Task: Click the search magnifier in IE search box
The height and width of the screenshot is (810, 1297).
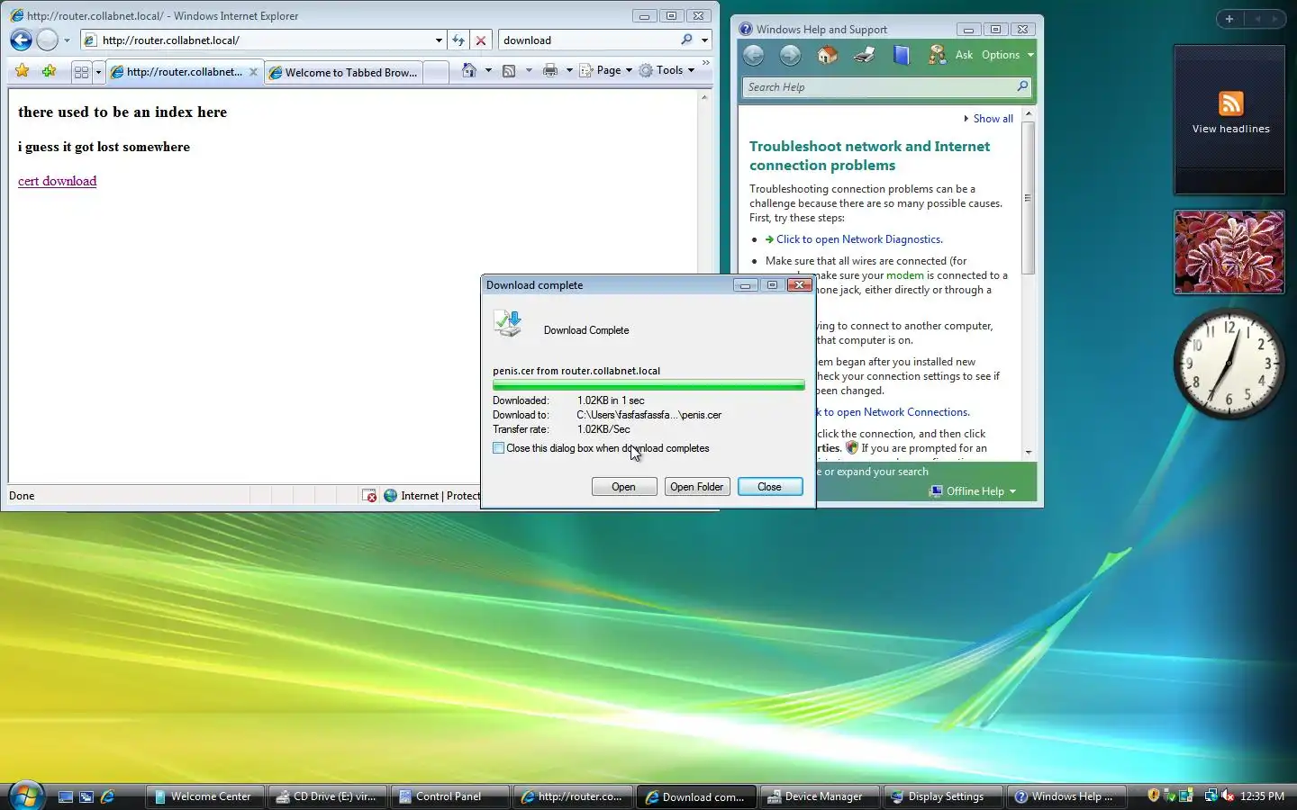Action: 686,40
